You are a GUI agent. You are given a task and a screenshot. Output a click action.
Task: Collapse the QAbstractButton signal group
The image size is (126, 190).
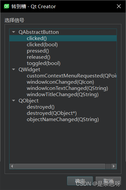(14, 32)
